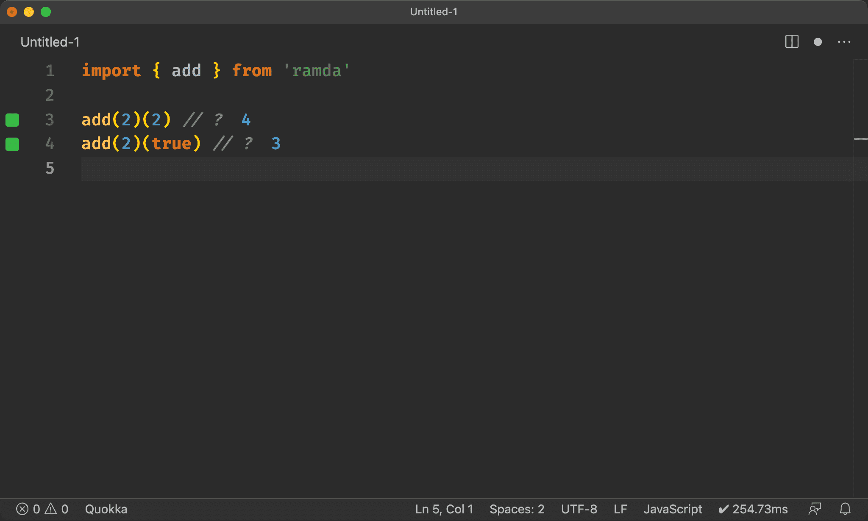Minimize the window with yellow button

point(29,12)
